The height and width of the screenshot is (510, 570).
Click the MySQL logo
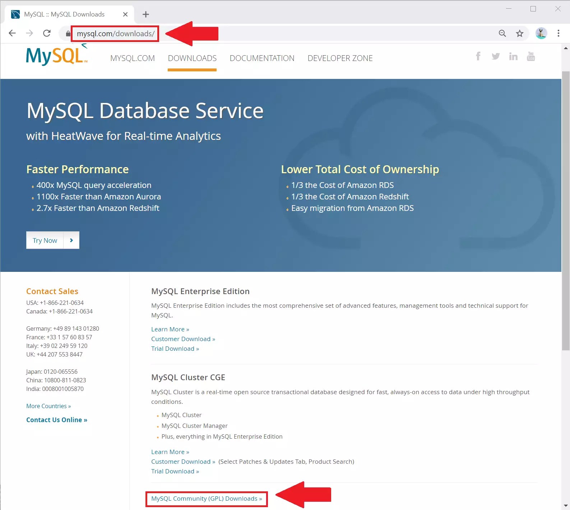[x=57, y=55]
